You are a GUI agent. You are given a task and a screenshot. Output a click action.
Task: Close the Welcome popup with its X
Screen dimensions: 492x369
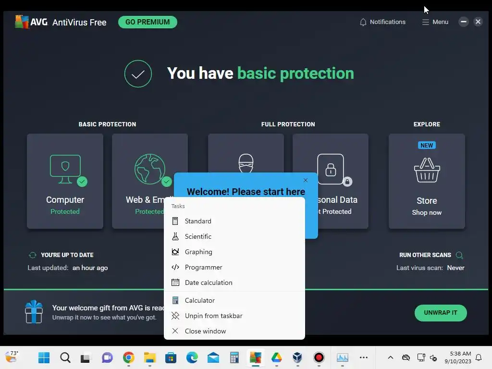pyautogui.click(x=305, y=180)
